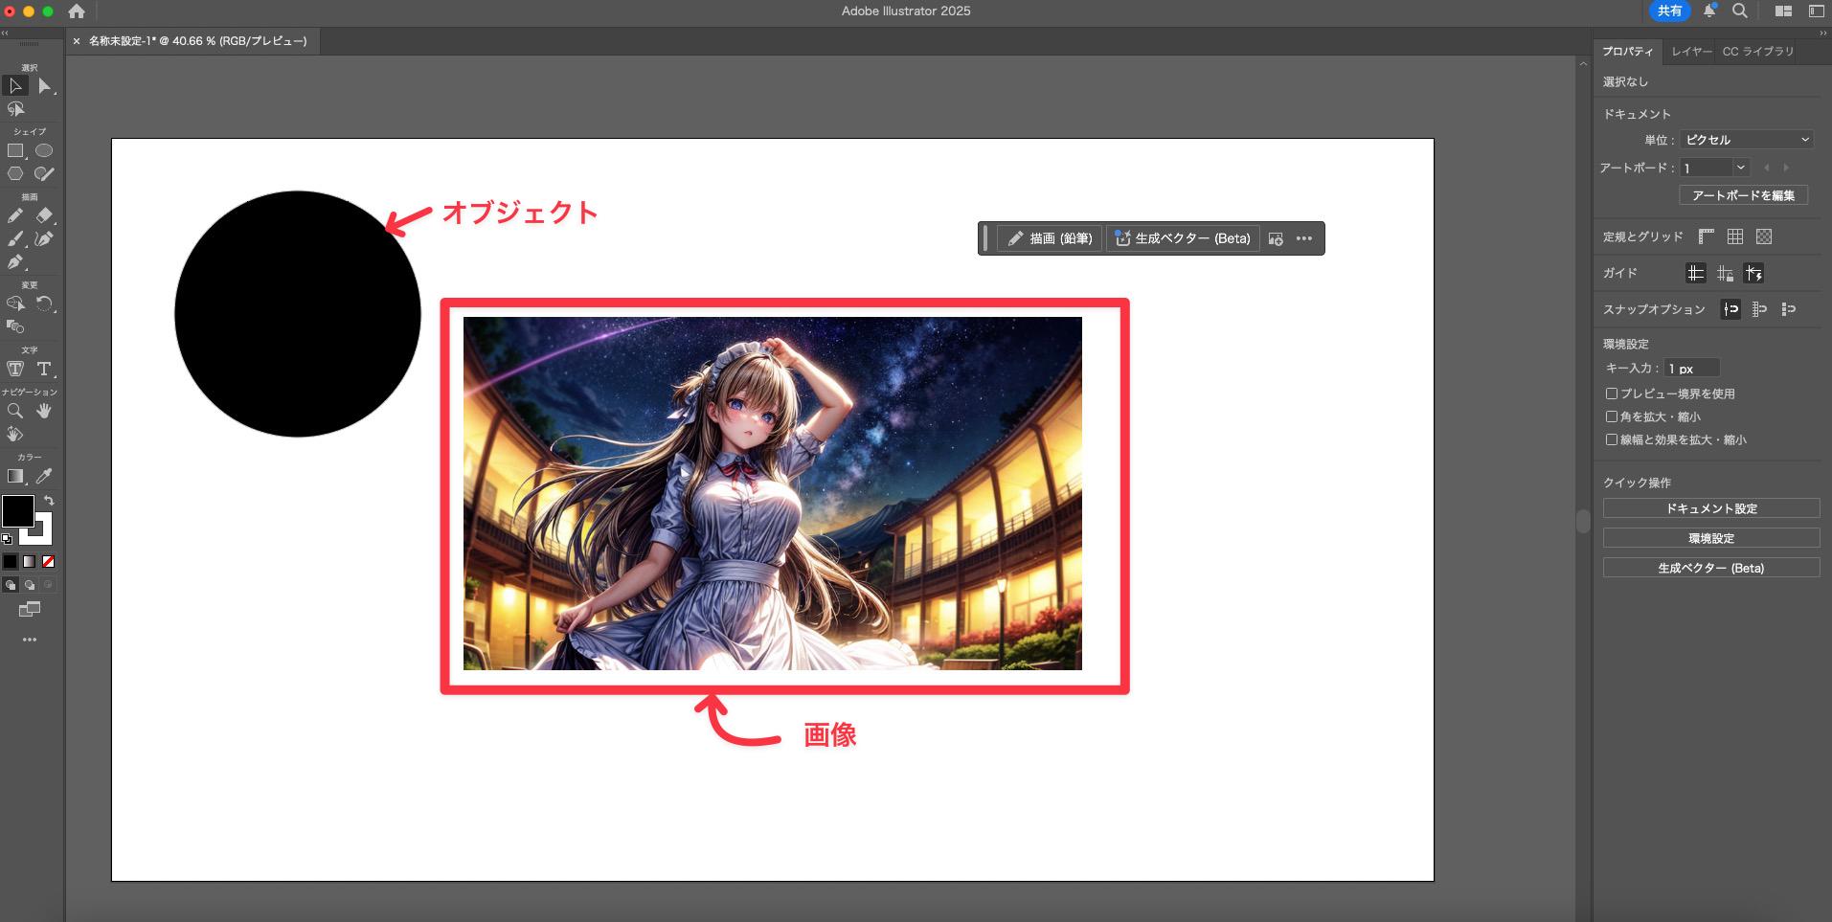Swap fill and stroke colors

pyautogui.click(x=49, y=501)
